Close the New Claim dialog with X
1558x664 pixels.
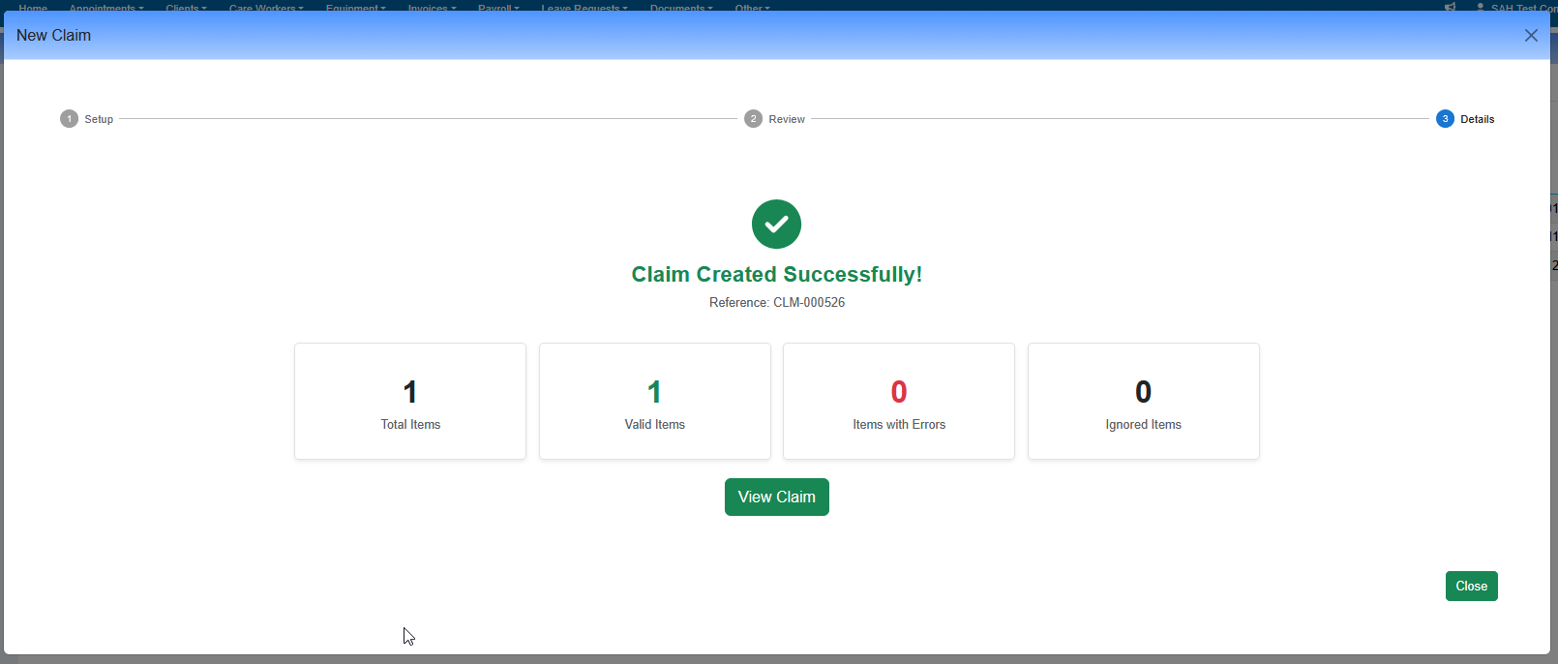pyautogui.click(x=1531, y=36)
